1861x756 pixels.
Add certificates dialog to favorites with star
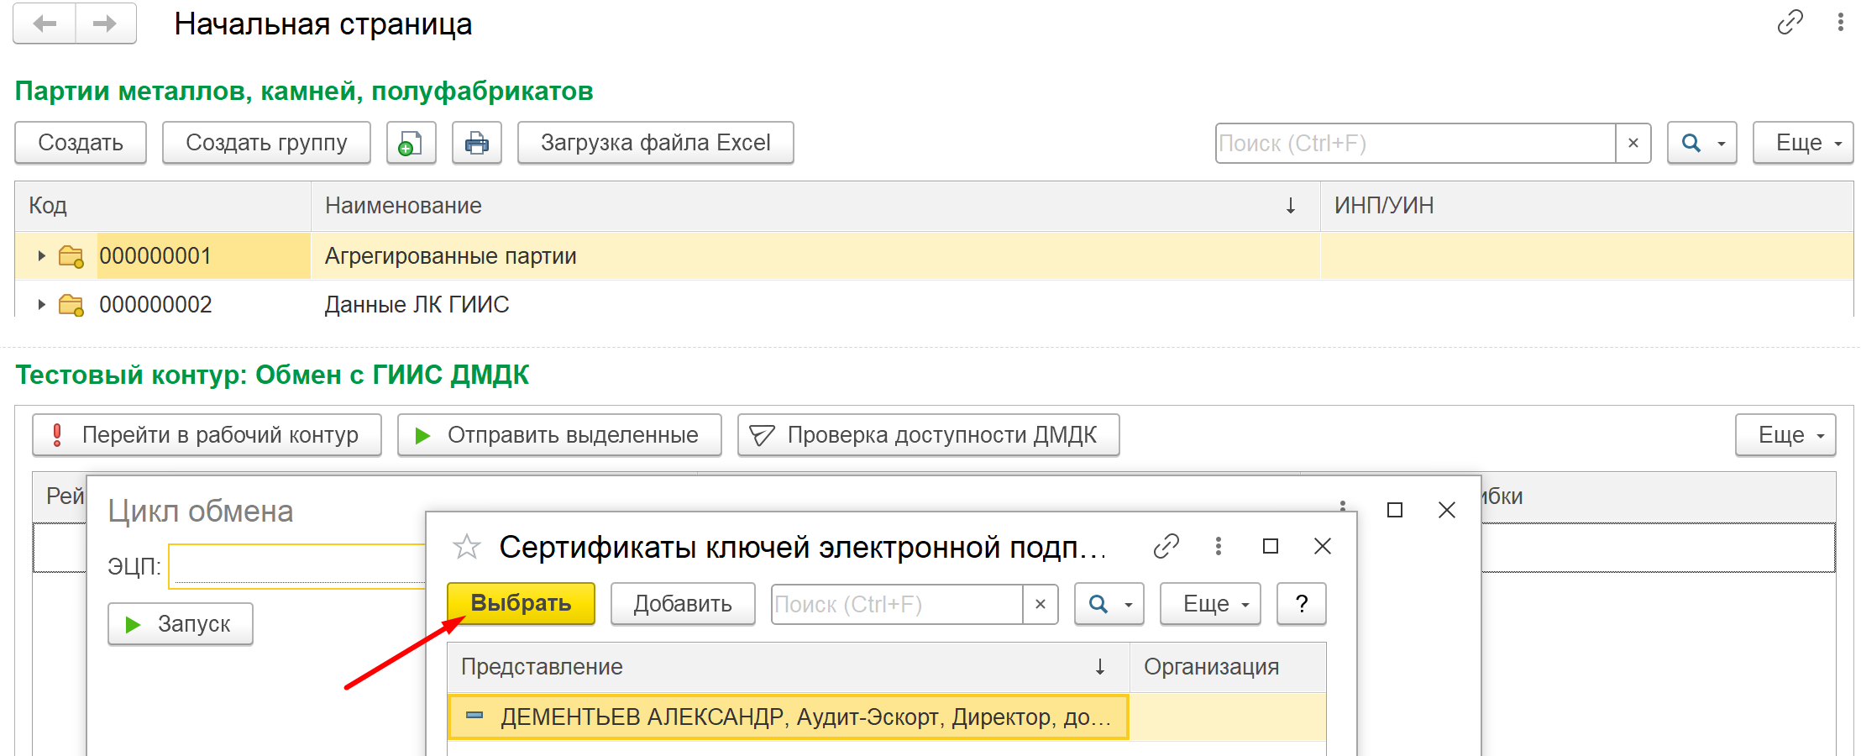(x=466, y=547)
